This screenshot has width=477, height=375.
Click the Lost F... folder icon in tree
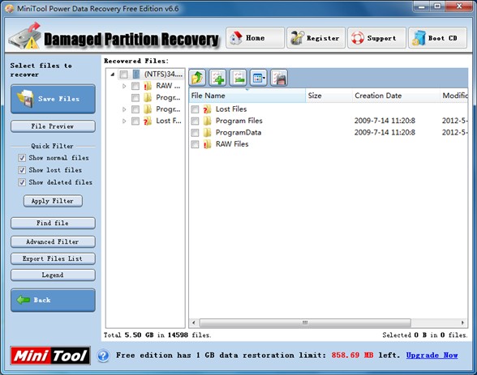click(148, 121)
